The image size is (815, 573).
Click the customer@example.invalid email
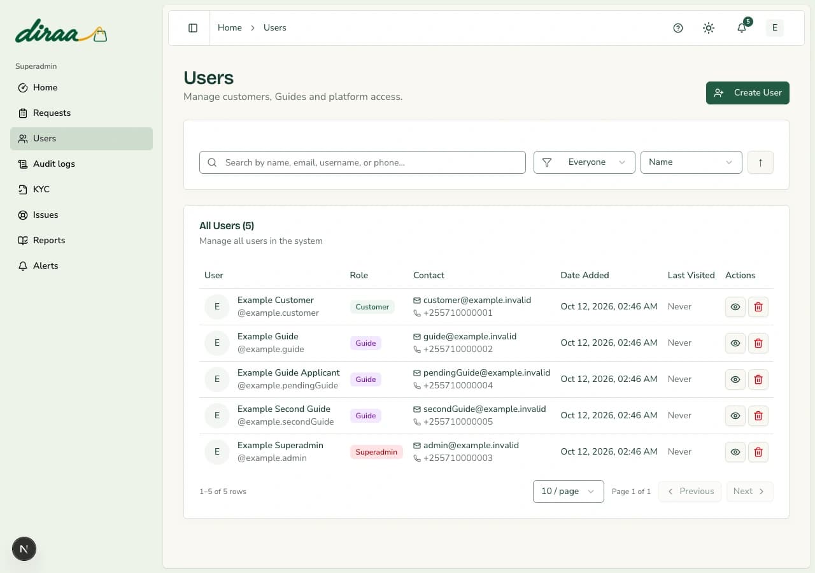tap(477, 301)
